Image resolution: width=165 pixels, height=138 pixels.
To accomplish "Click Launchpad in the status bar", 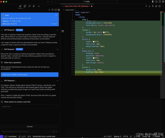I will 10,136.
